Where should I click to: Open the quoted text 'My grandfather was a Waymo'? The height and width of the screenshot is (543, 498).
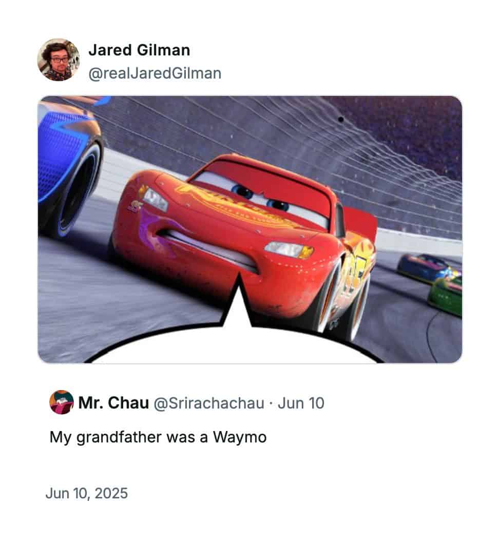click(158, 437)
